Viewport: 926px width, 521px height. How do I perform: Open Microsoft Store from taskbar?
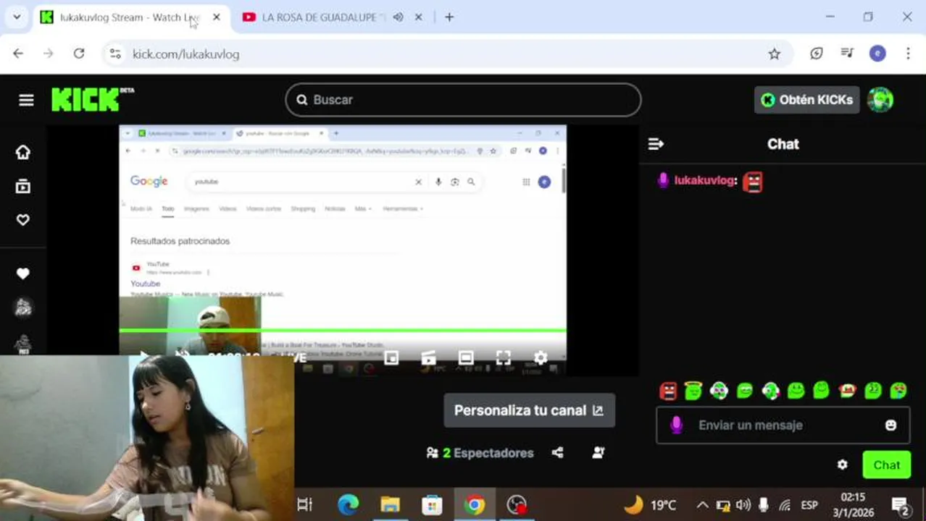point(432,504)
